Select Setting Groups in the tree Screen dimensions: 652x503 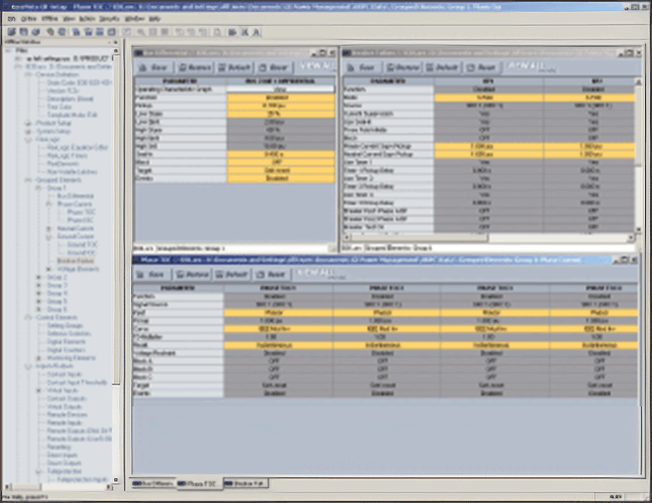[x=65, y=326]
